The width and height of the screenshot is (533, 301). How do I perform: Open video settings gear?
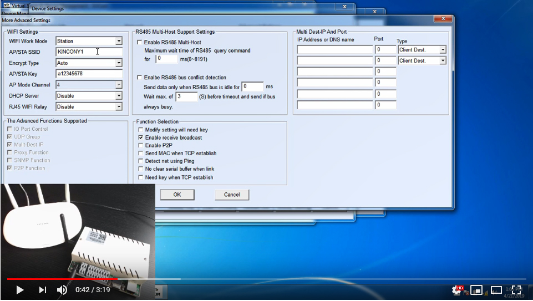[456, 290]
